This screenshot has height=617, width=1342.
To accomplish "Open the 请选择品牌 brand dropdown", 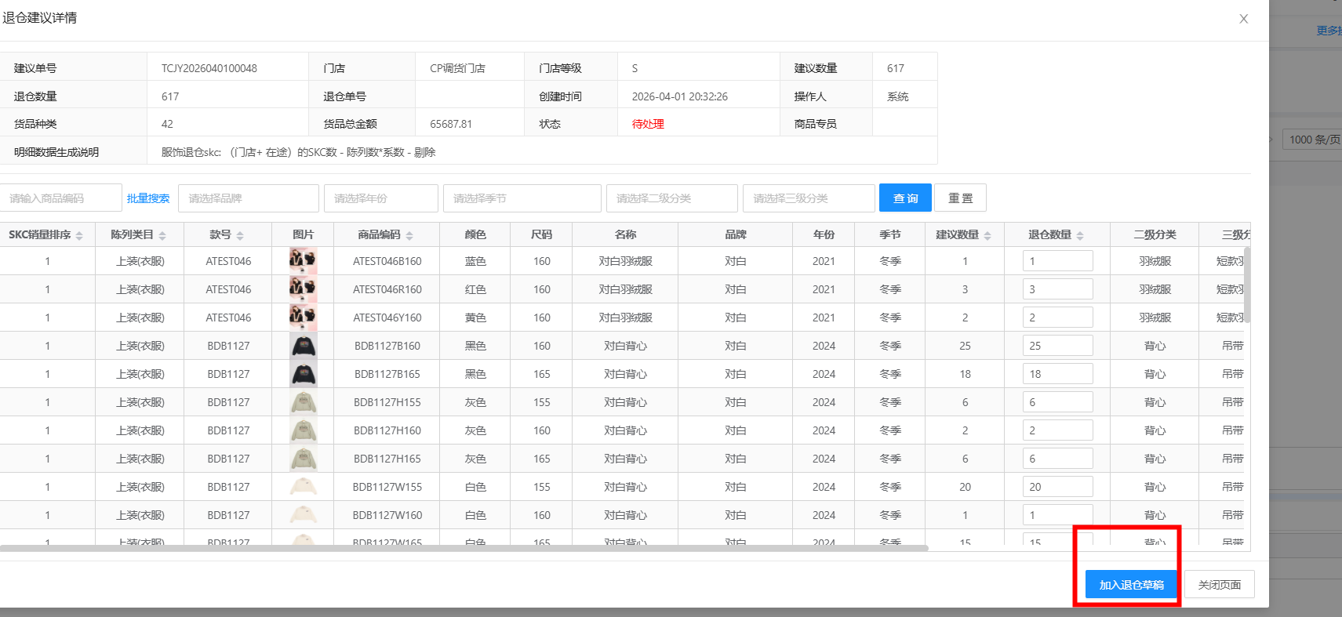I will pos(248,198).
